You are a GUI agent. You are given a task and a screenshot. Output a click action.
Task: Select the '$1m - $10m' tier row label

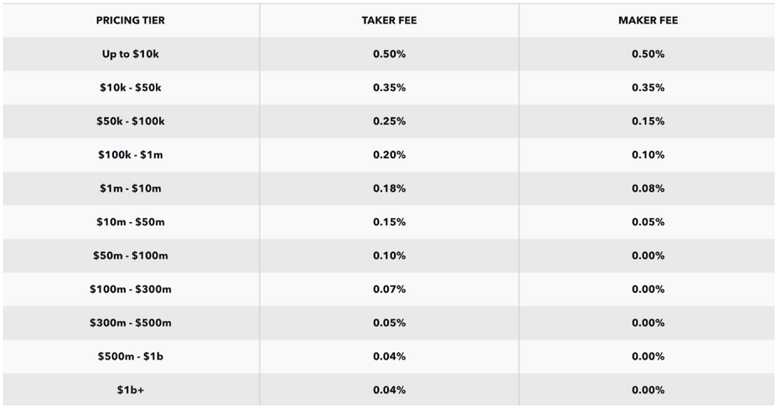click(130, 188)
